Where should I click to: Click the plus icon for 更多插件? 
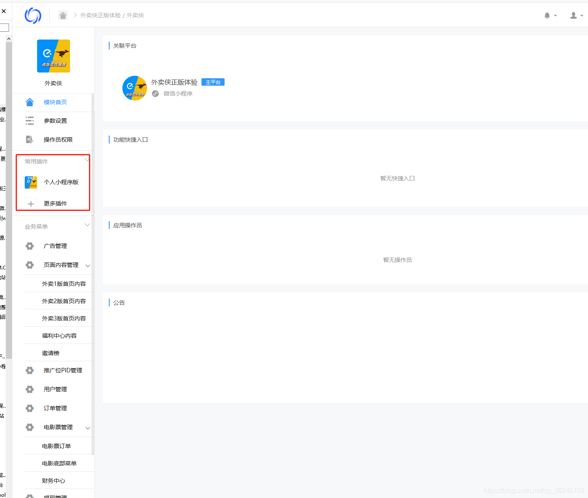(x=31, y=203)
